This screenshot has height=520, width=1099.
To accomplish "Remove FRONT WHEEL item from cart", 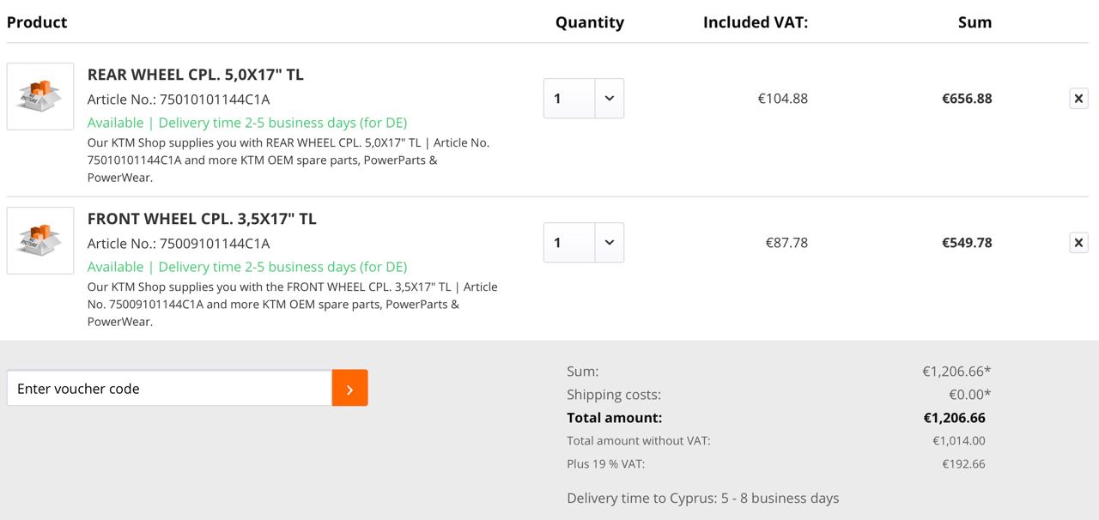I will coord(1078,243).
